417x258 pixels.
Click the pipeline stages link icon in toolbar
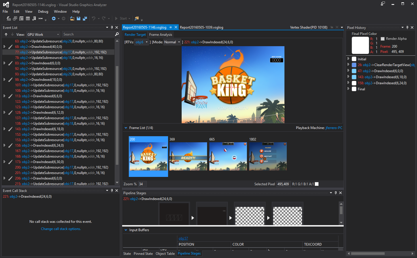[x=40, y=18]
